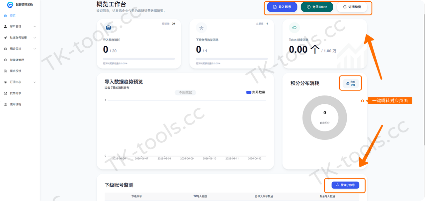Expand the 订阅中心 menu chevron
Image resolution: width=425 pixels, height=201 pixels.
tap(35, 82)
